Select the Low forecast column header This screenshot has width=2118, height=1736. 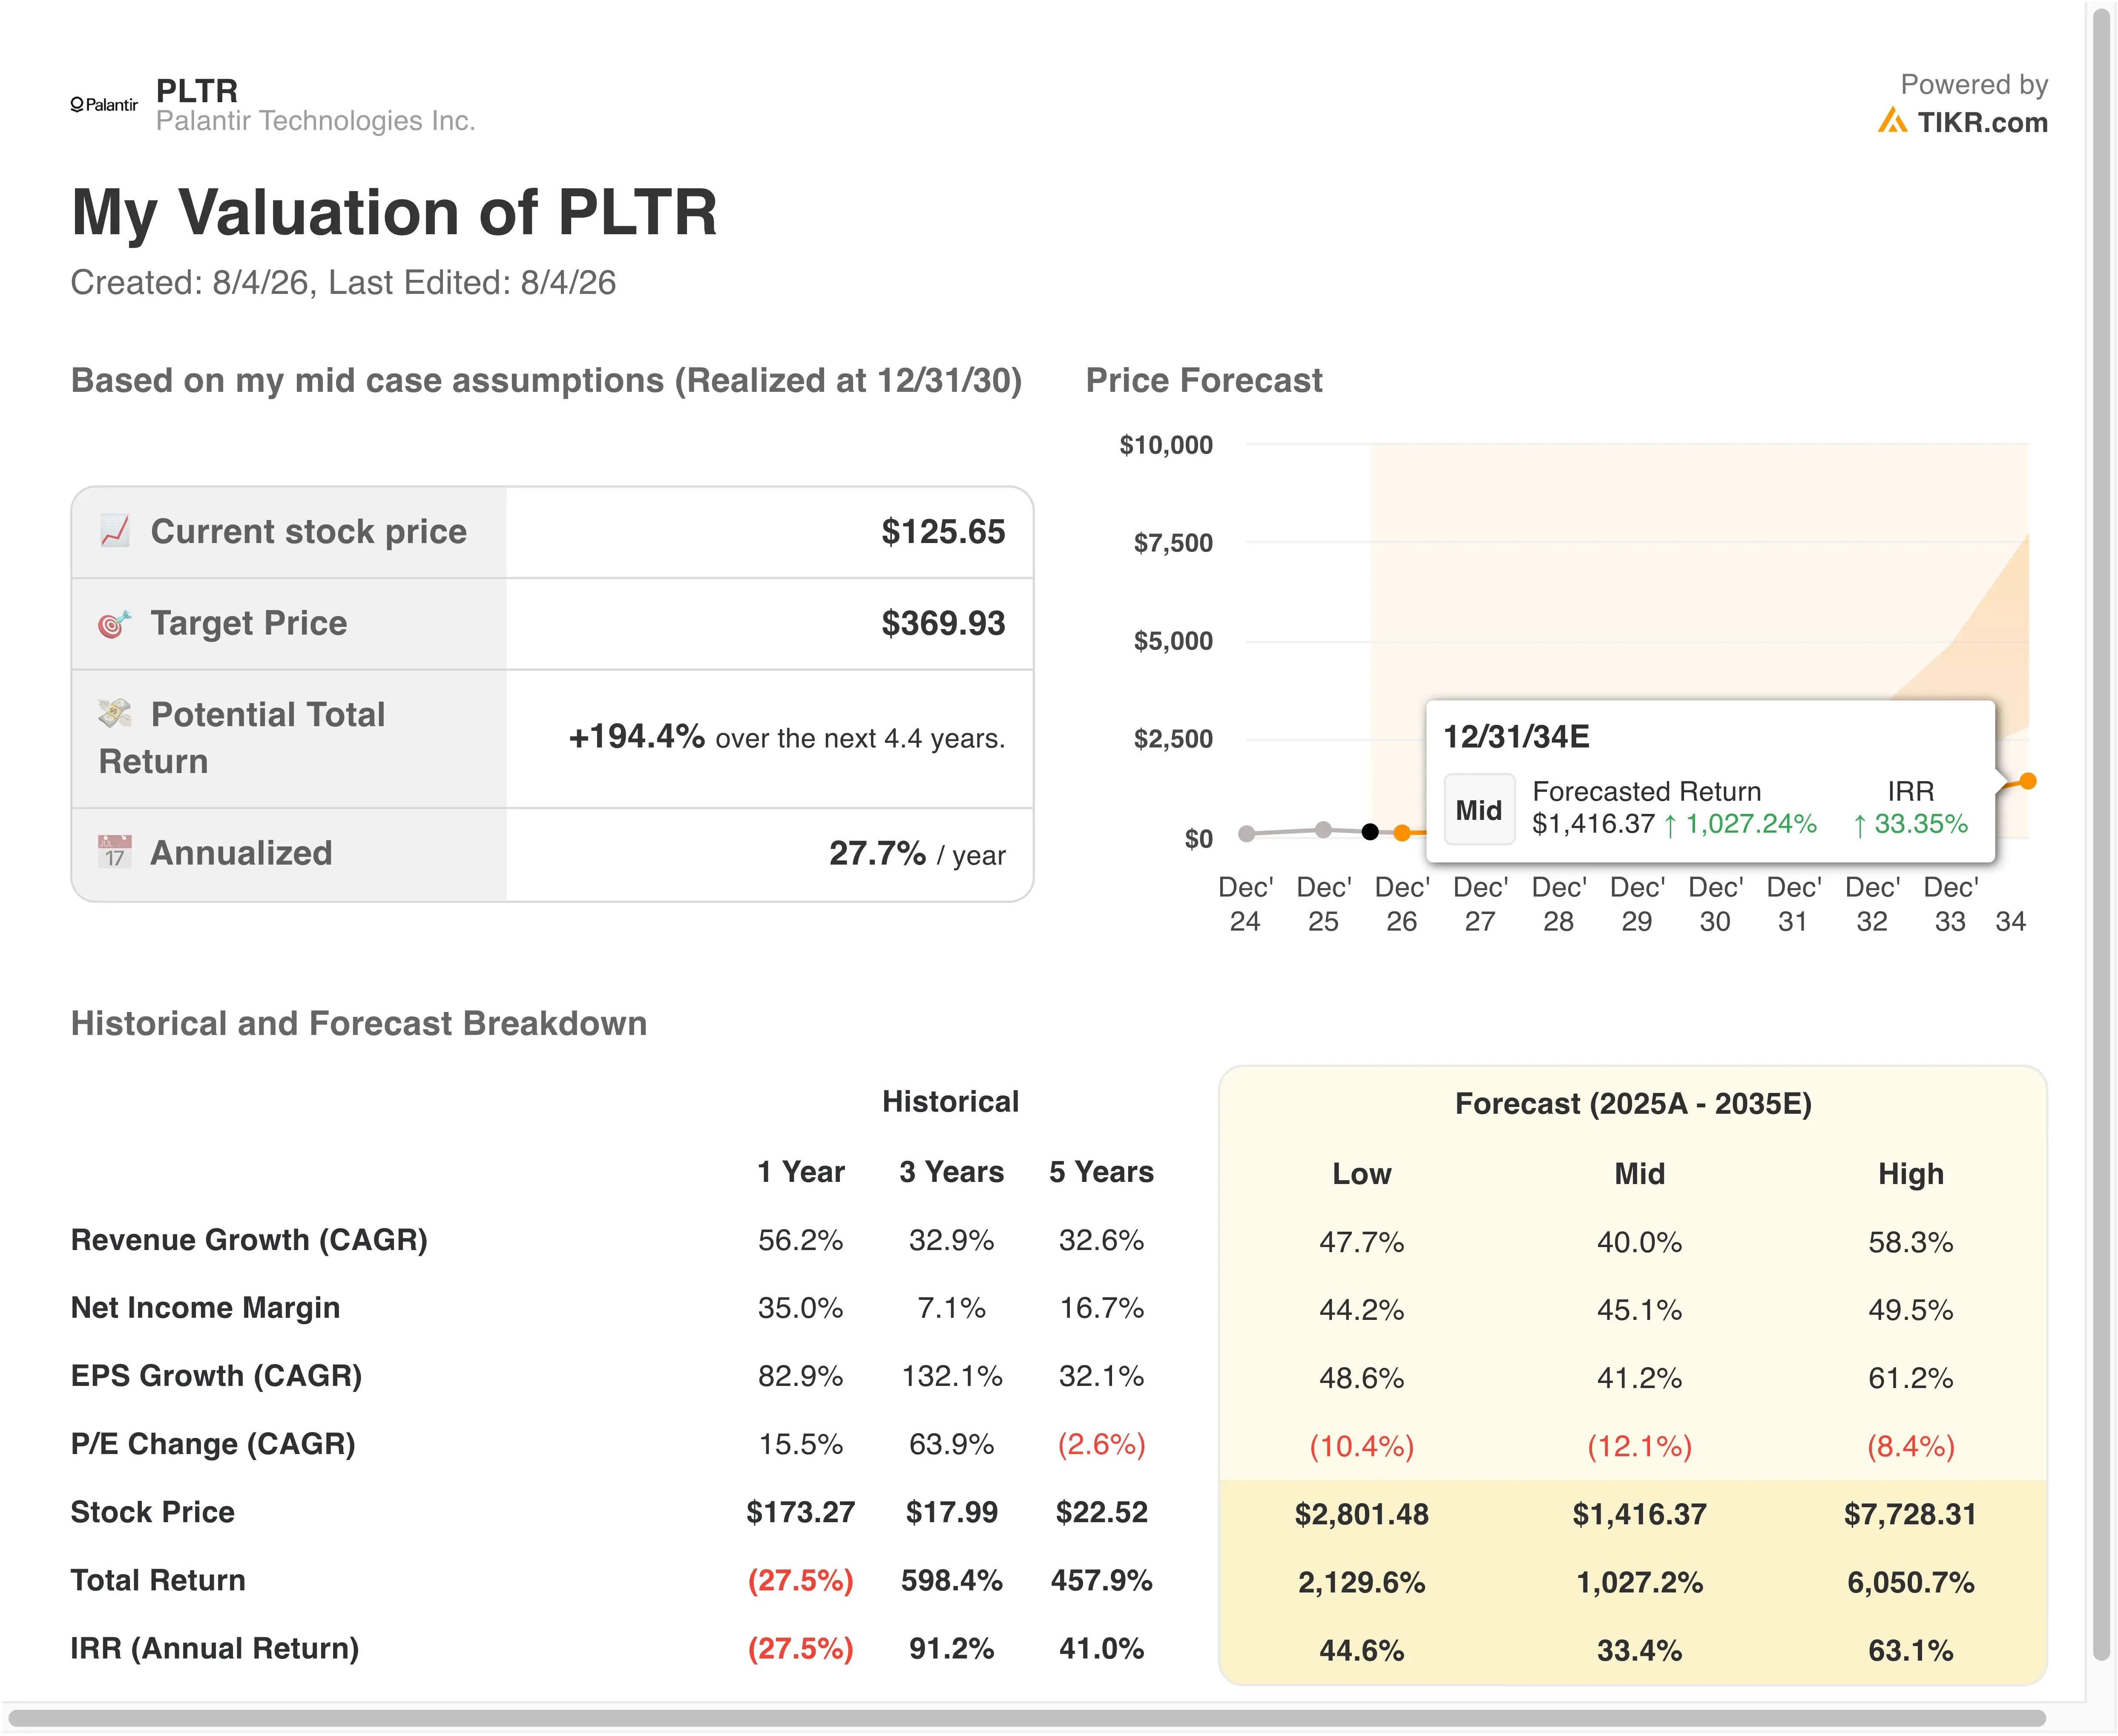[x=1361, y=1173]
